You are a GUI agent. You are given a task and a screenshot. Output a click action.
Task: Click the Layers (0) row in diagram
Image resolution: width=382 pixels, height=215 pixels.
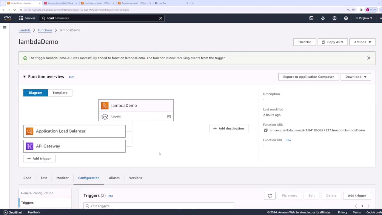[x=136, y=116]
